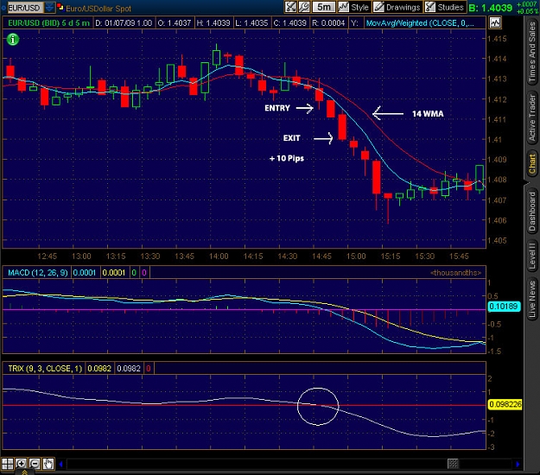The height and width of the screenshot is (475, 540).
Task: Click the O: 1.4037 open value
Action: pos(175,23)
